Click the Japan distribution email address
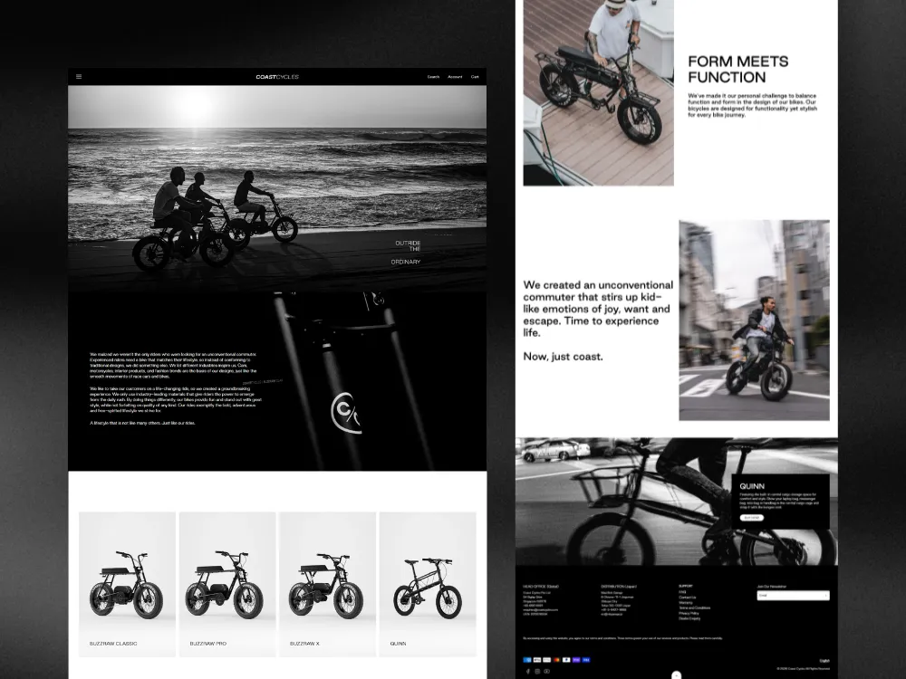 (612, 615)
